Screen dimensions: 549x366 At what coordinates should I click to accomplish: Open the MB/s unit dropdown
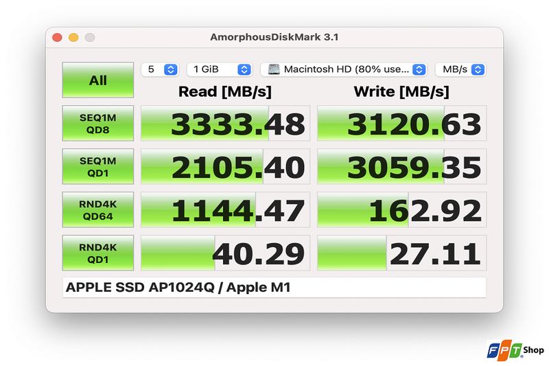[x=460, y=69]
